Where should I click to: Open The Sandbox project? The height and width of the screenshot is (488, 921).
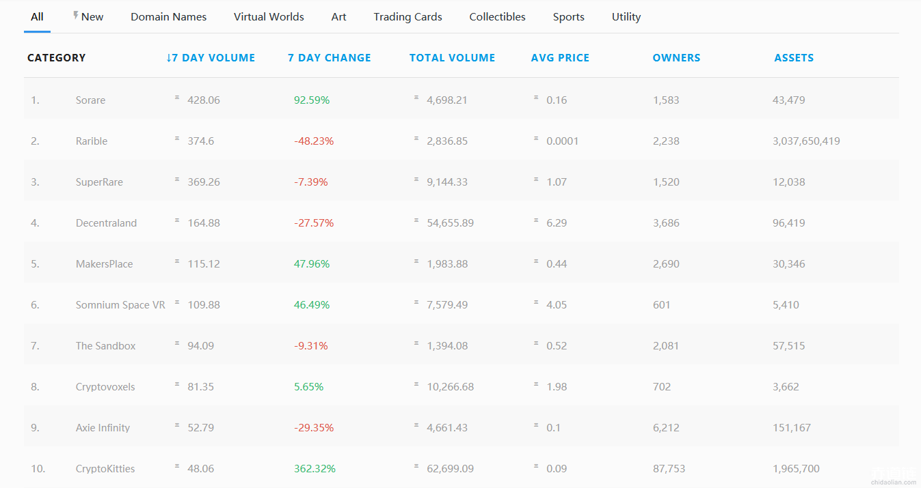tap(105, 346)
